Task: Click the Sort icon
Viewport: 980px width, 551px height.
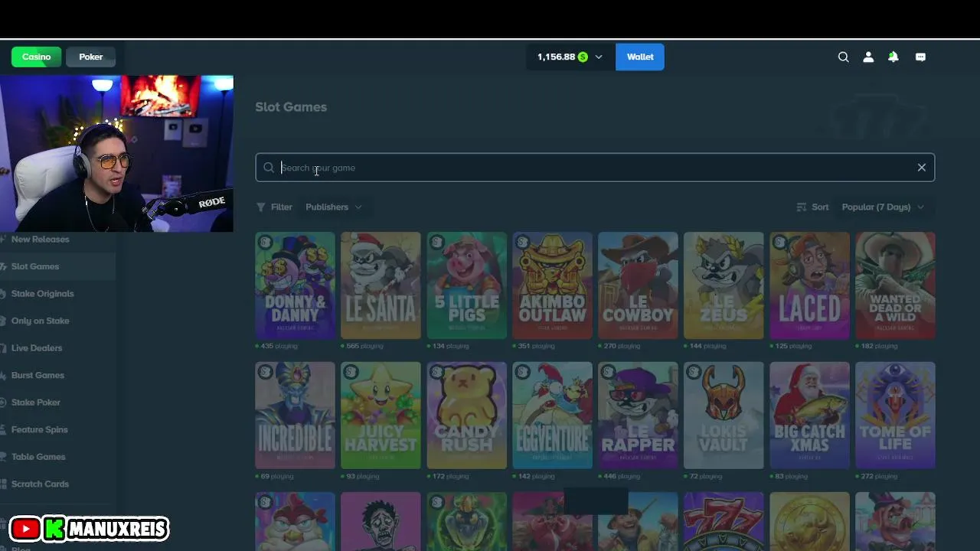Action: click(x=802, y=207)
